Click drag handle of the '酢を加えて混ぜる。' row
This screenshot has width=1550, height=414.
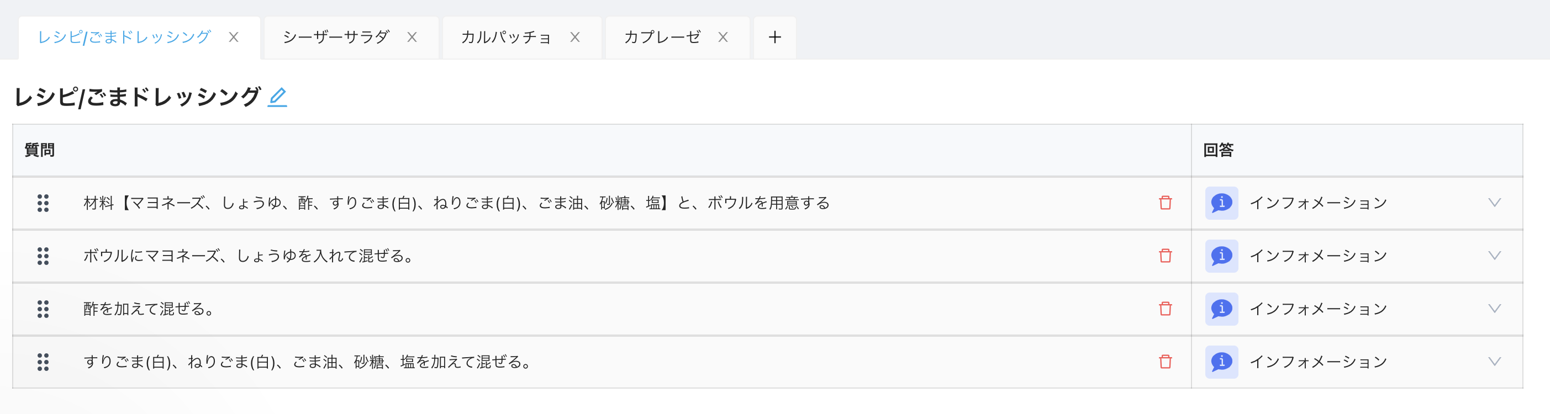tap(43, 309)
